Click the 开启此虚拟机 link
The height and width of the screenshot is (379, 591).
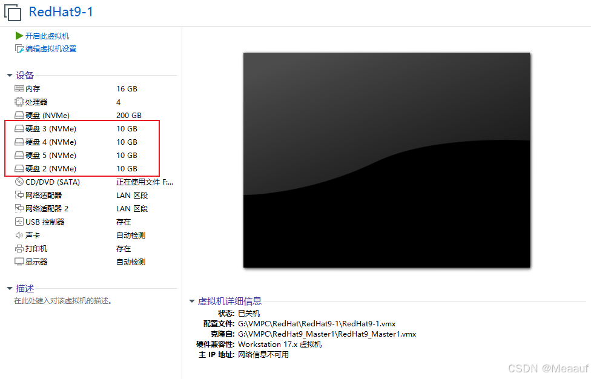pyautogui.click(x=47, y=36)
